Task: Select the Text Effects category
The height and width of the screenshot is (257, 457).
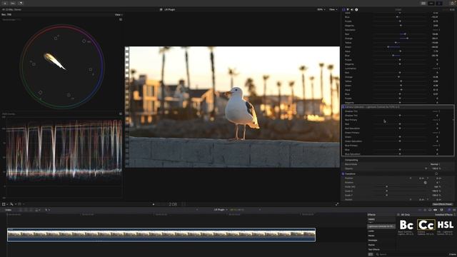Action: click(x=374, y=250)
